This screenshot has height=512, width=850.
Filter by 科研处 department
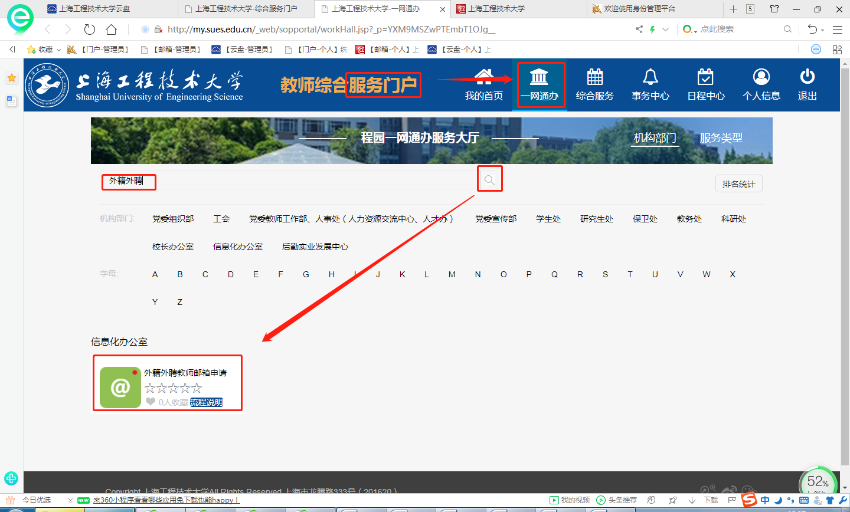(734, 219)
